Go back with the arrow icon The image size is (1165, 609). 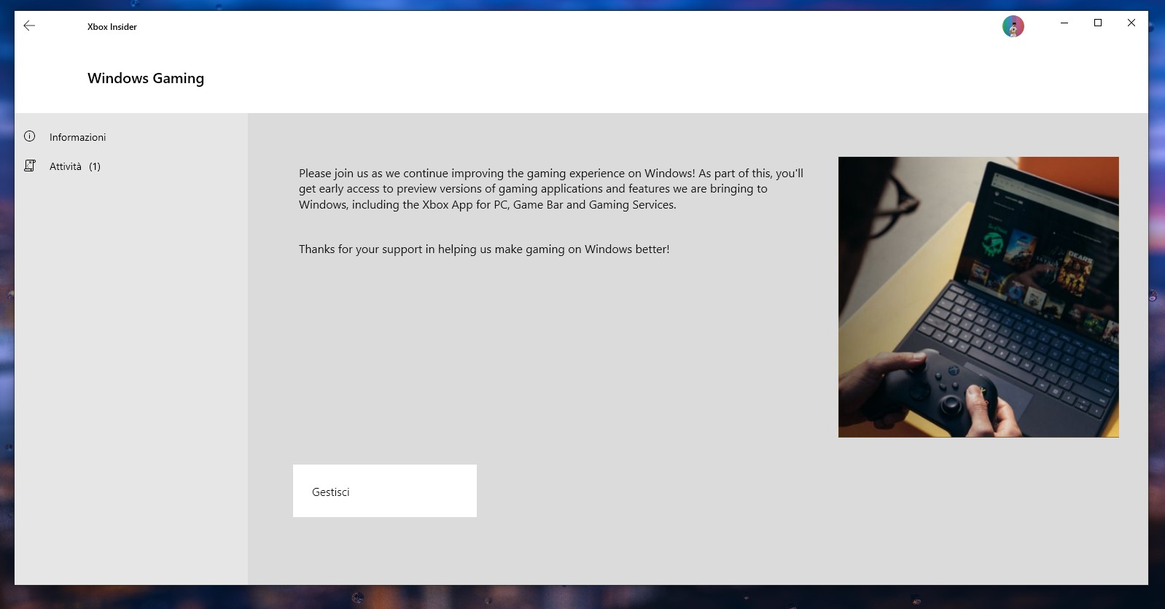(x=29, y=26)
